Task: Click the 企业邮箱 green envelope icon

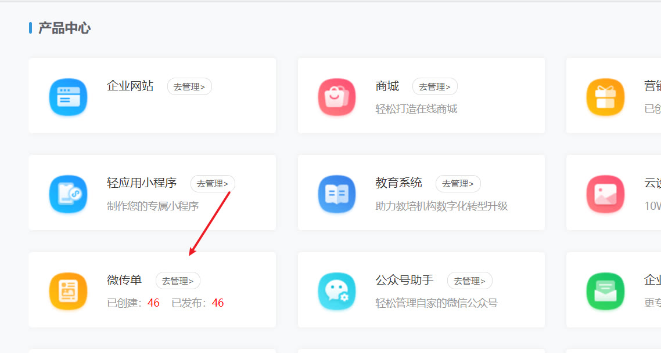Action: pos(605,290)
